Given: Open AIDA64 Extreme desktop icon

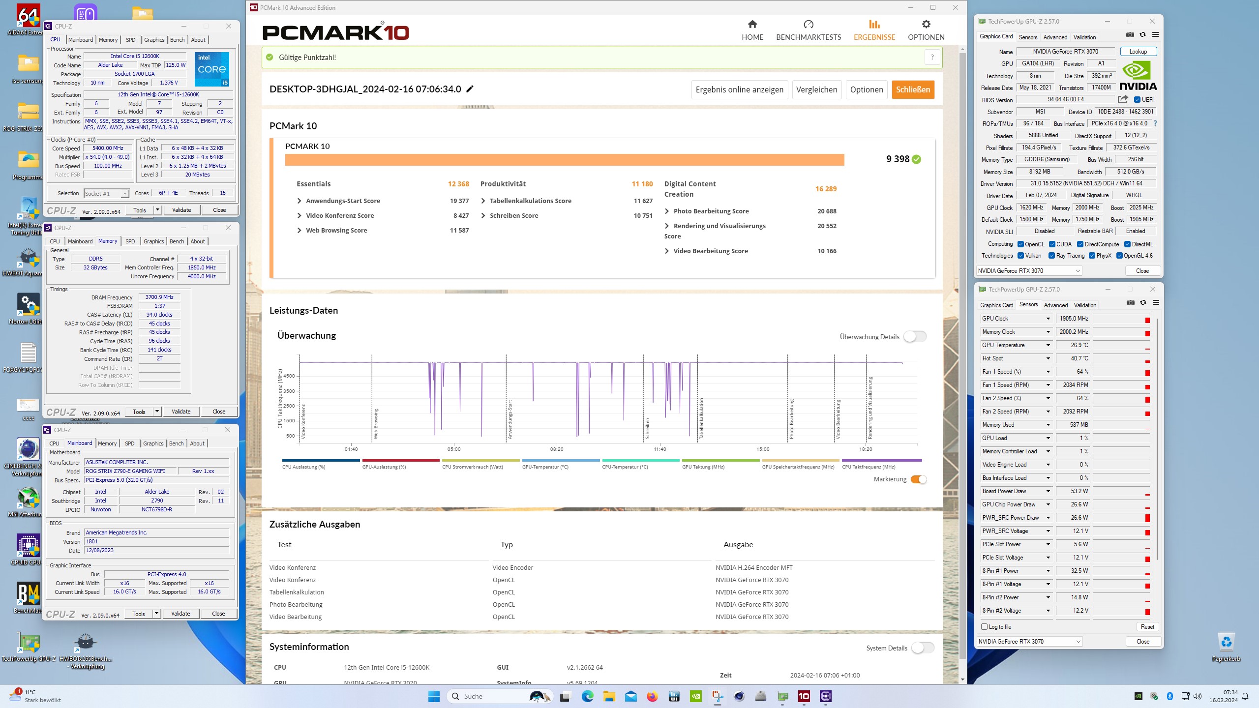Looking at the screenshot, I should point(27,20).
